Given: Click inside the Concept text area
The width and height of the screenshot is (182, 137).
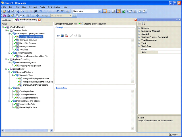Looking at the screenshot, I should (94, 61).
